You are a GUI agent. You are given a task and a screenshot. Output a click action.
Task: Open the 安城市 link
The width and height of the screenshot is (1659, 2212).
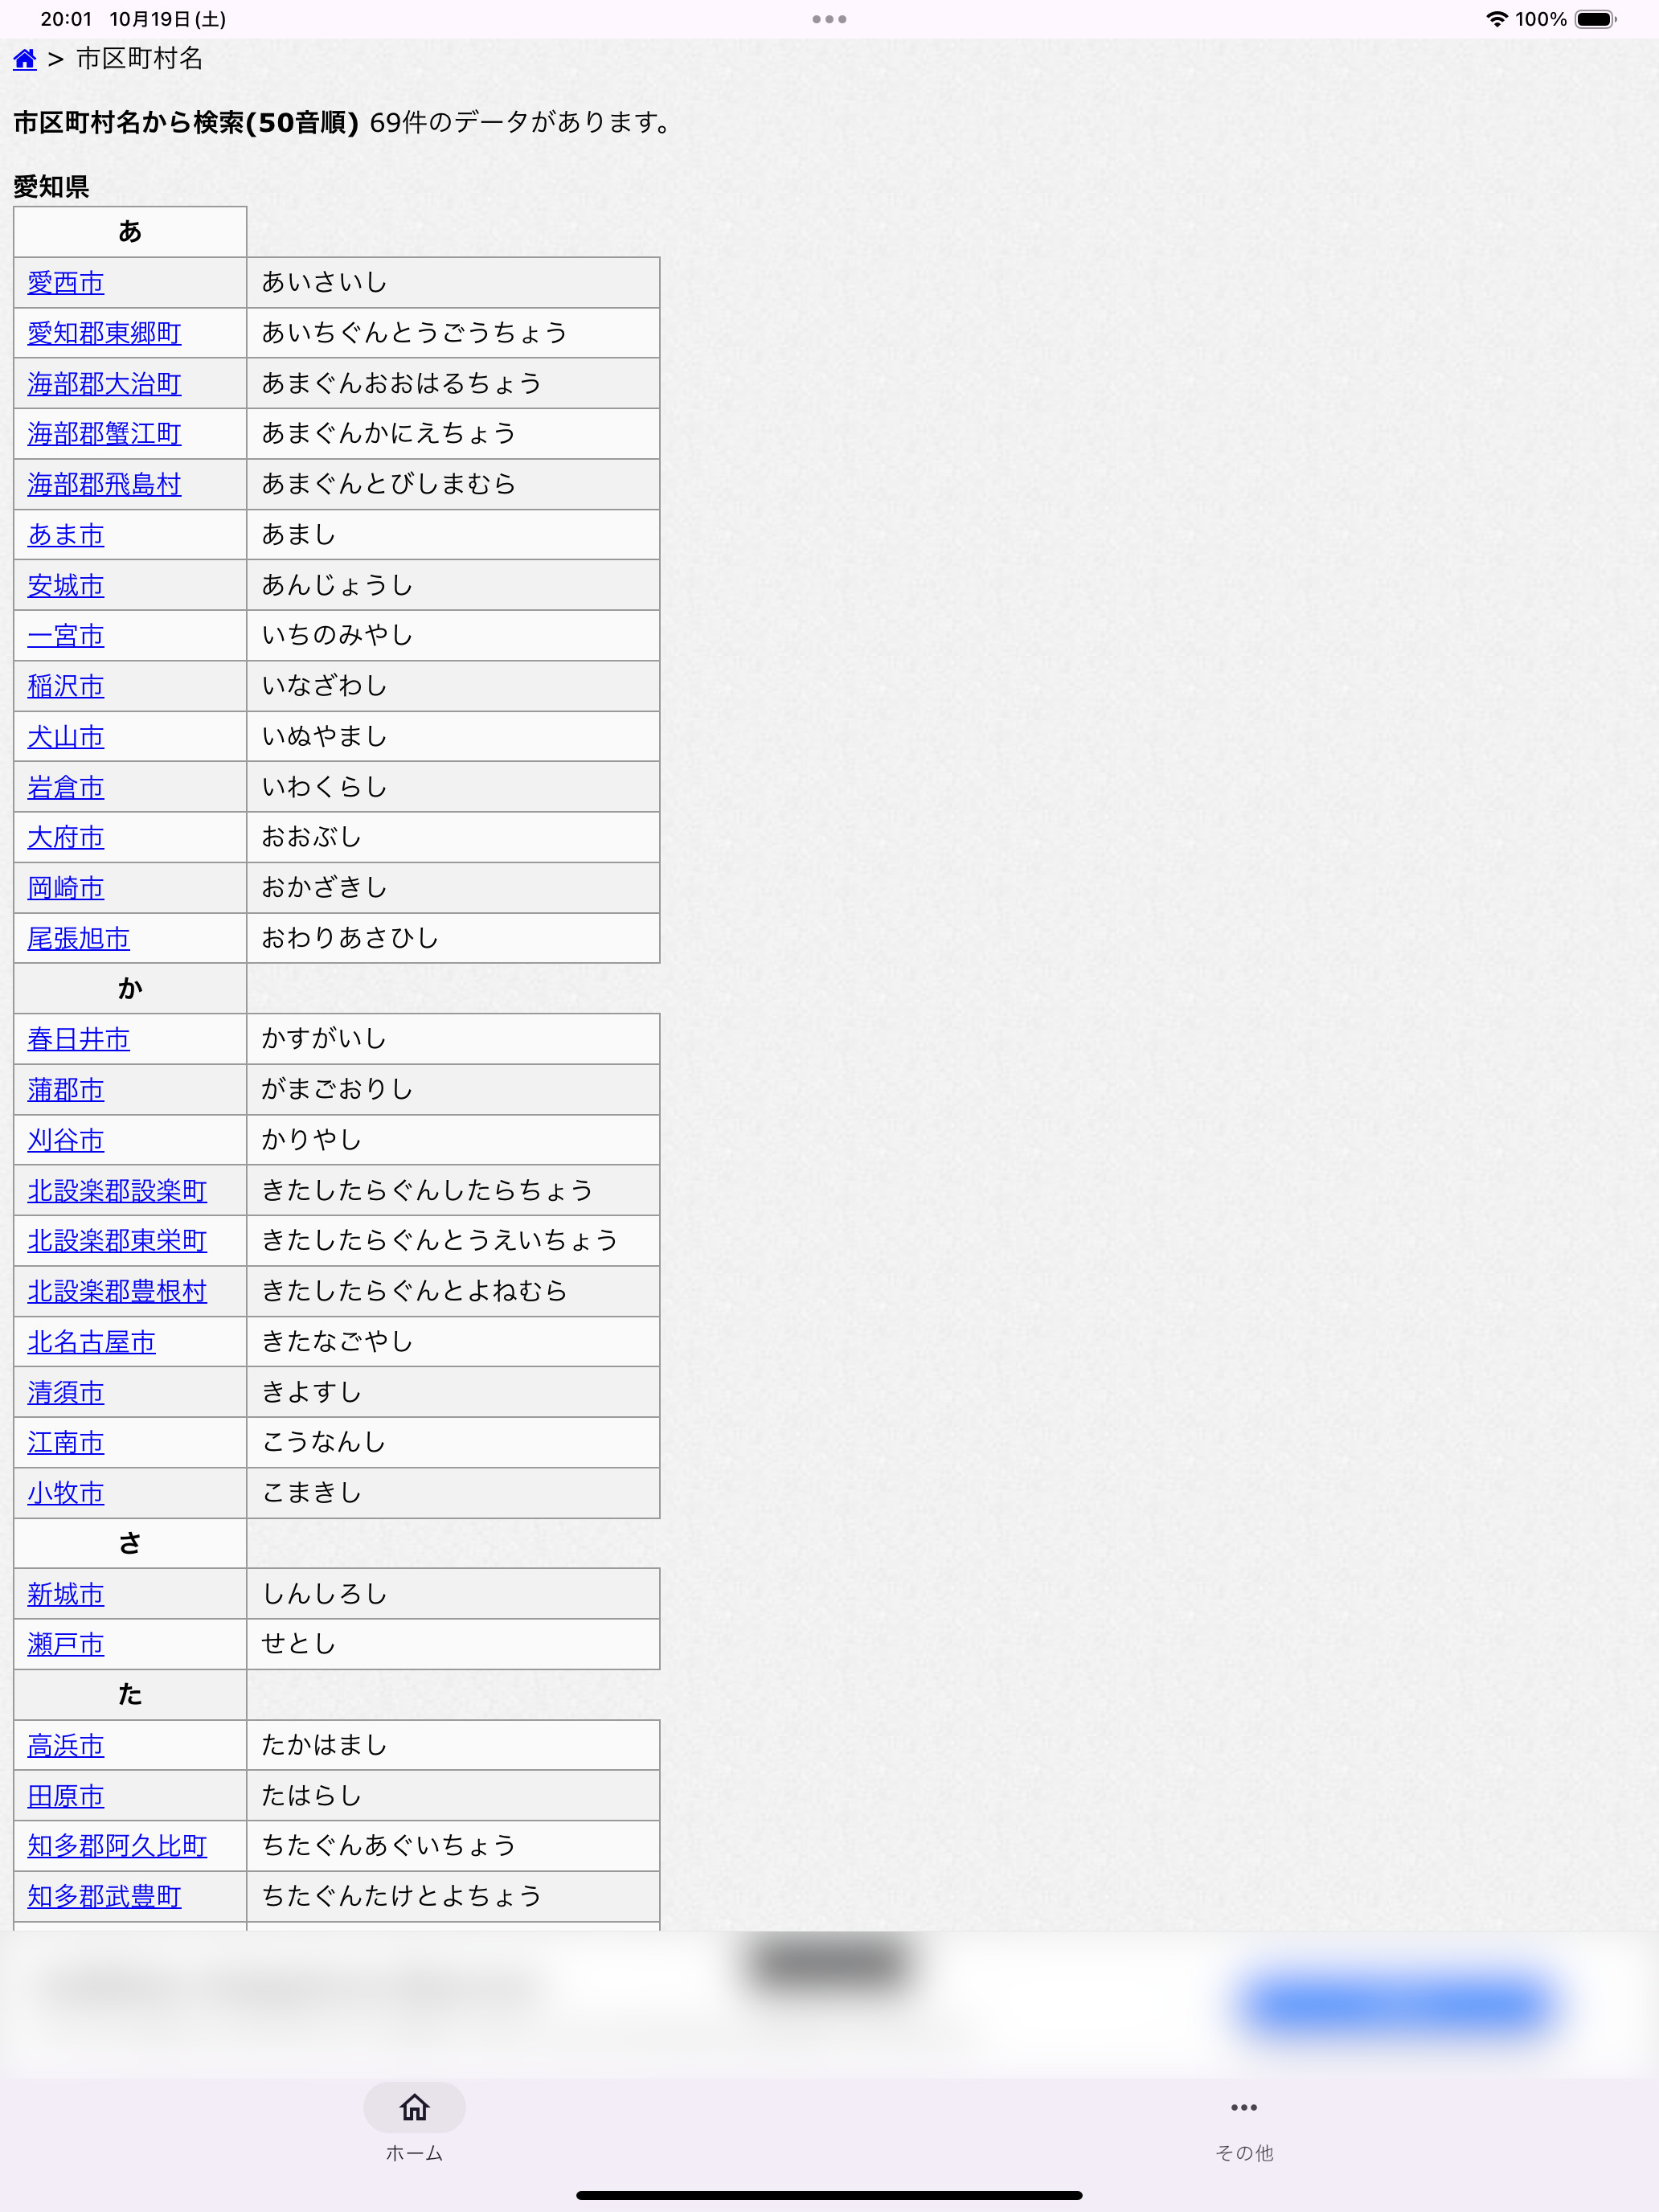pyautogui.click(x=66, y=586)
